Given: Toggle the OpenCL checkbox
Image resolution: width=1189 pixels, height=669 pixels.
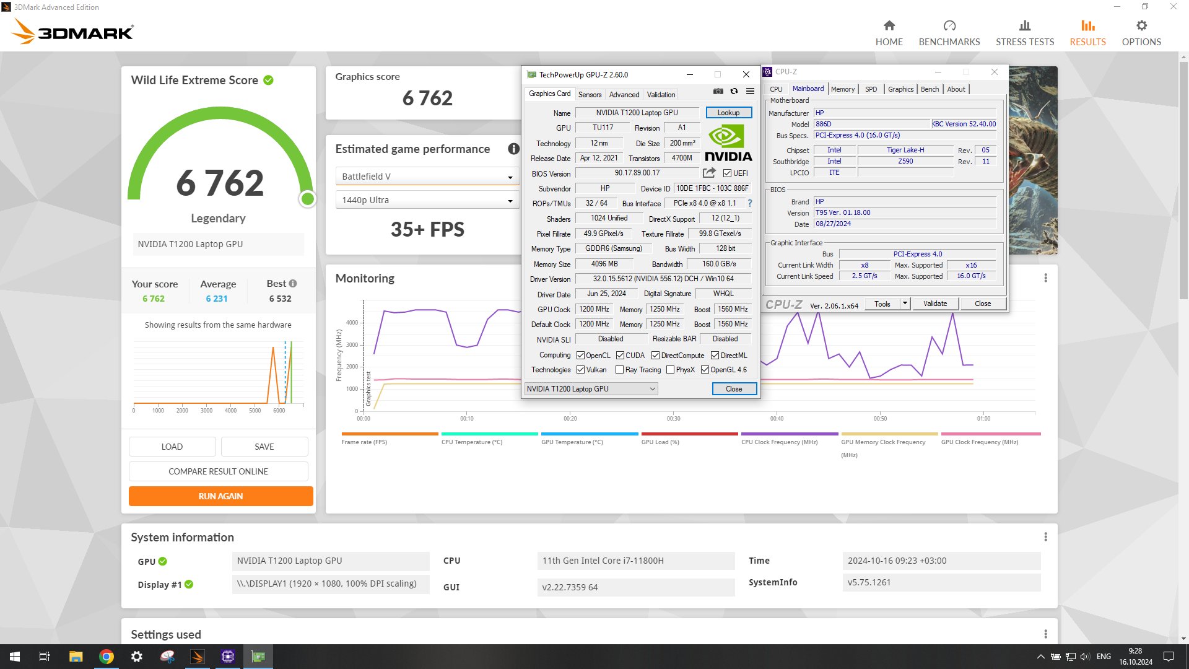Looking at the screenshot, I should coord(580,356).
